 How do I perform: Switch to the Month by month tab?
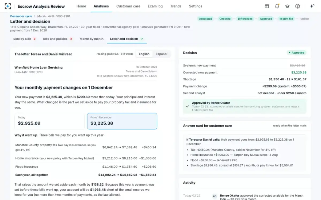(x=91, y=39)
